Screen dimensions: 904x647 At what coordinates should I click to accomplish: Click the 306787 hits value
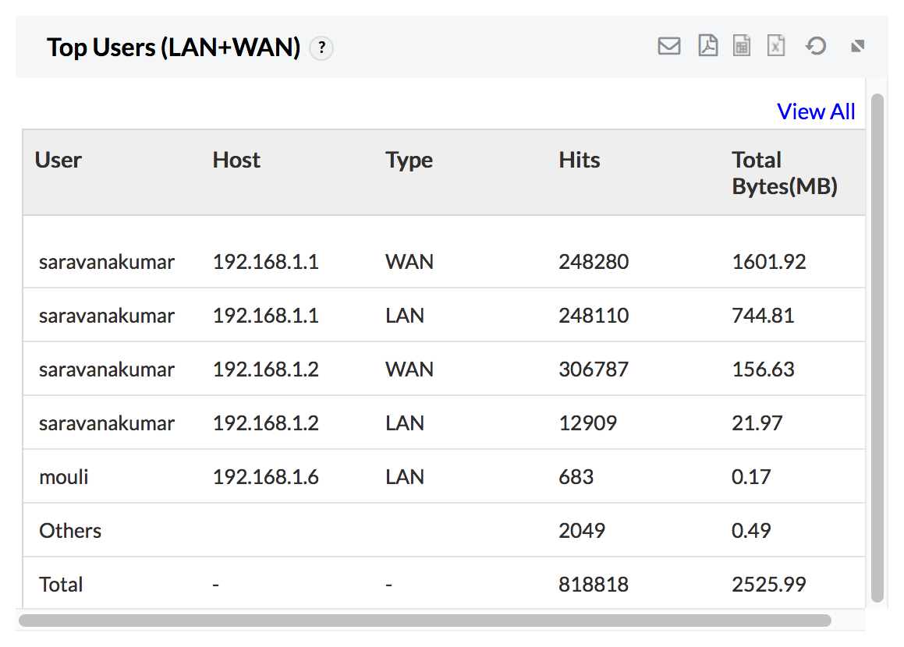(x=593, y=369)
